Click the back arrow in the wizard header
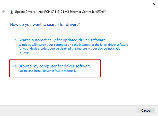The image size is (158, 116). click(4, 11)
